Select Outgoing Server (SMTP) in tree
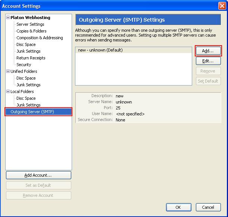This screenshot has width=228, height=217. point(38,112)
